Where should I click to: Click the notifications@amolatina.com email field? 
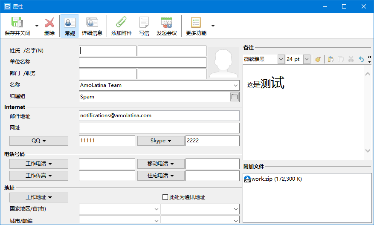pyautogui.click(x=159, y=115)
